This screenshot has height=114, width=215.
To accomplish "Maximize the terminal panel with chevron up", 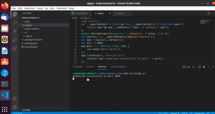I will [208, 67].
